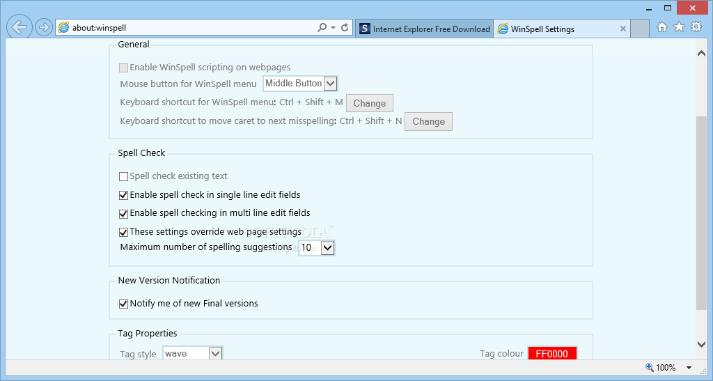Click the Tag Properties heading

tap(148, 333)
